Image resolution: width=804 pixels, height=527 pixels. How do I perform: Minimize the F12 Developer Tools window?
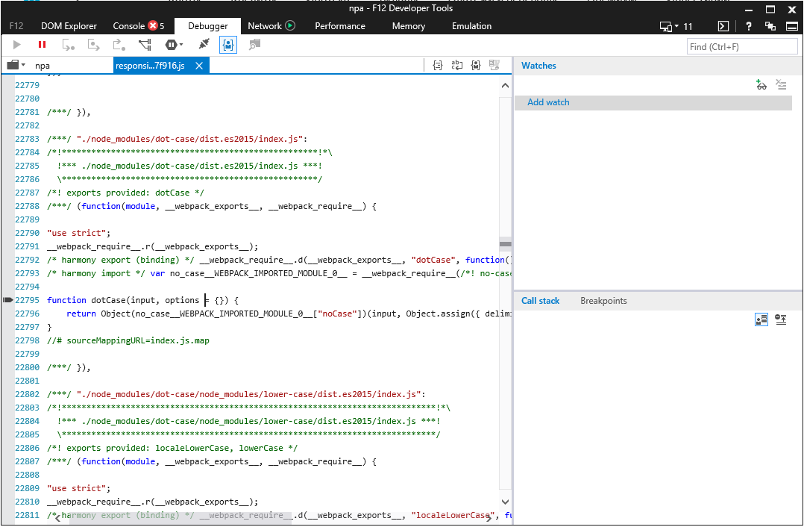[x=748, y=9]
